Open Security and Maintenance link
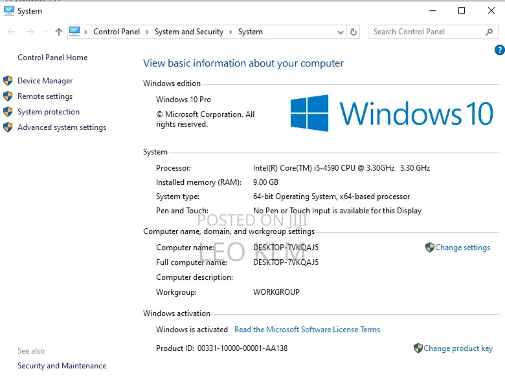This screenshot has height=380, width=505. click(62, 366)
